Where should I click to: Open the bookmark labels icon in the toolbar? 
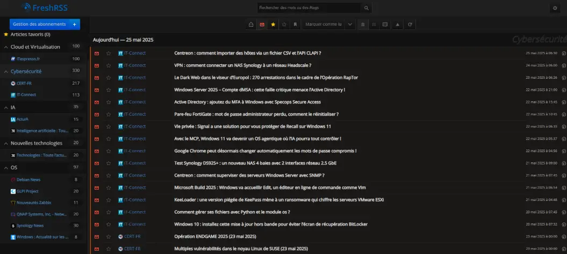295,25
